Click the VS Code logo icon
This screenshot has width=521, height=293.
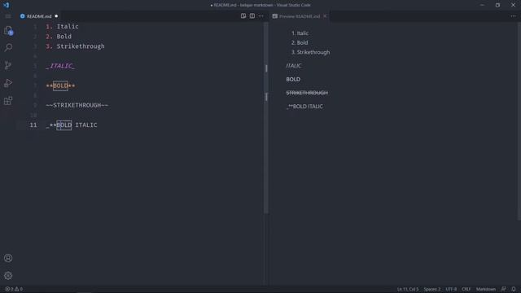pos(7,5)
